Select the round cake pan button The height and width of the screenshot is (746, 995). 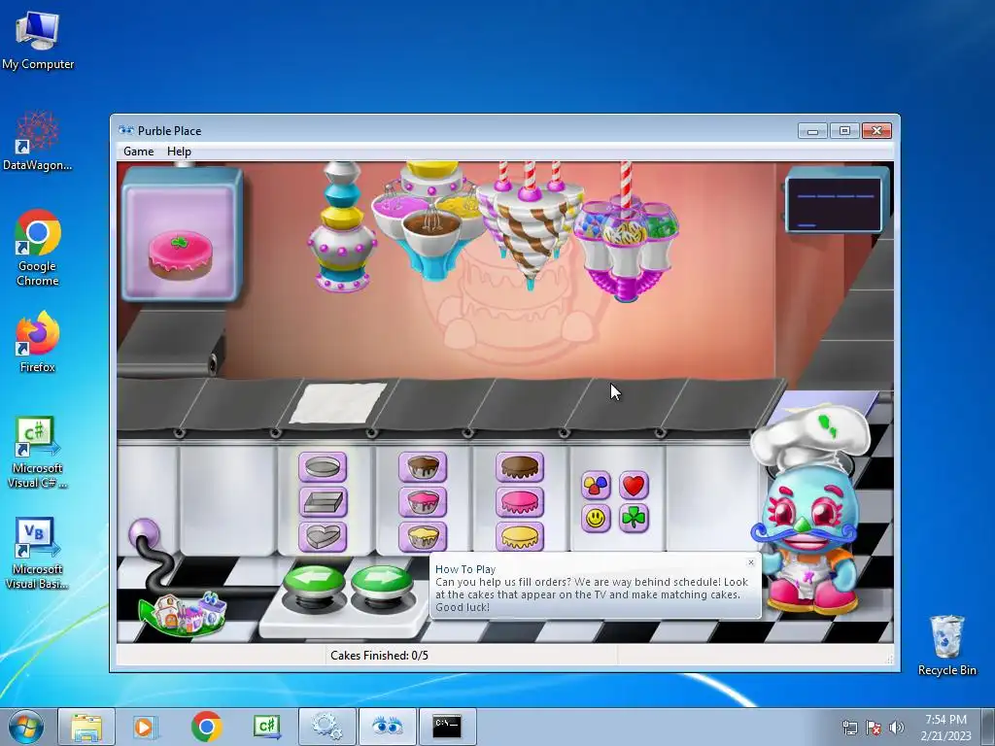[x=323, y=467]
